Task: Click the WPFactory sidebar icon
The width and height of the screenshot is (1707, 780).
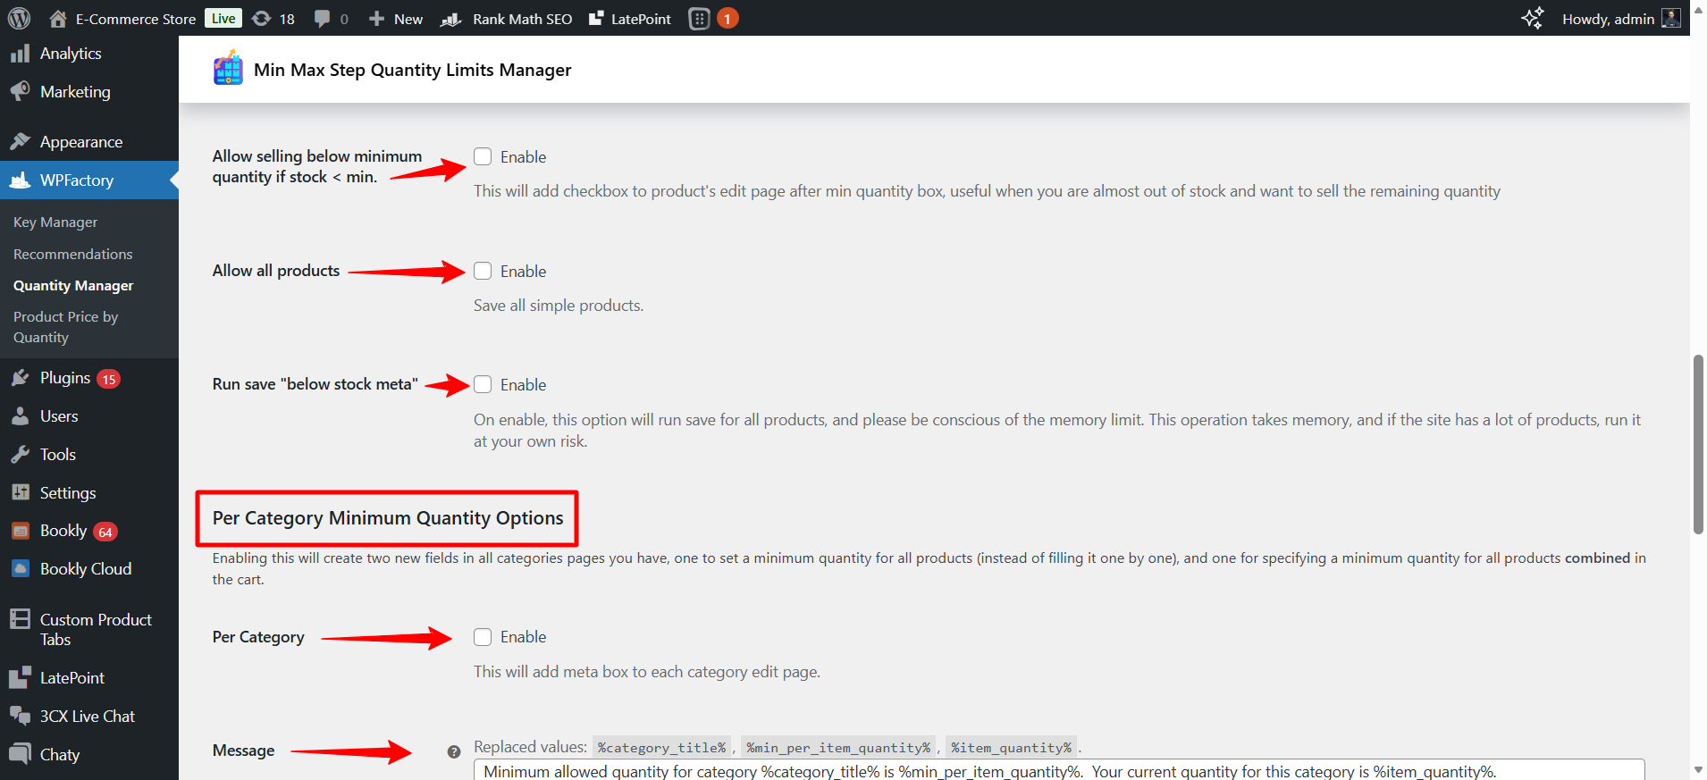Action: click(20, 180)
